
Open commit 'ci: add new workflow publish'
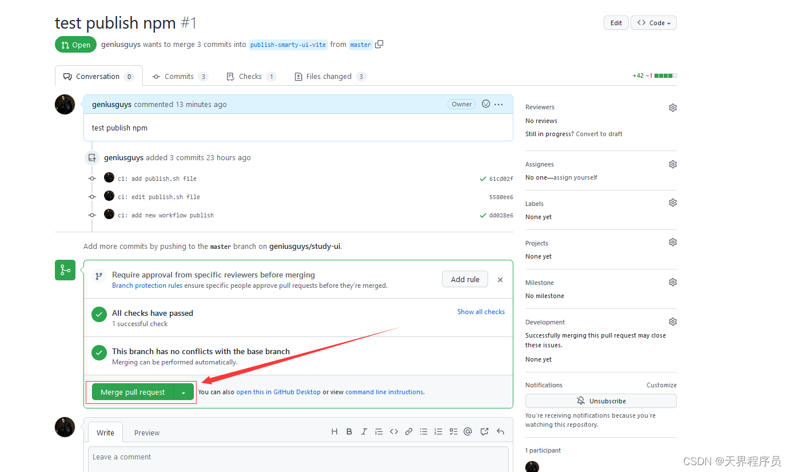pyautogui.click(x=166, y=215)
